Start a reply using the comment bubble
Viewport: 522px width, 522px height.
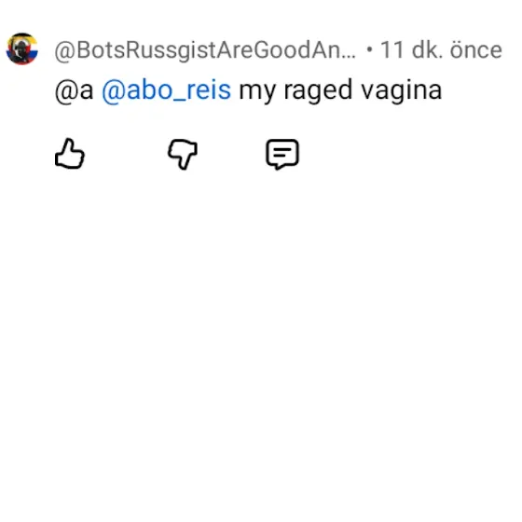point(282,154)
